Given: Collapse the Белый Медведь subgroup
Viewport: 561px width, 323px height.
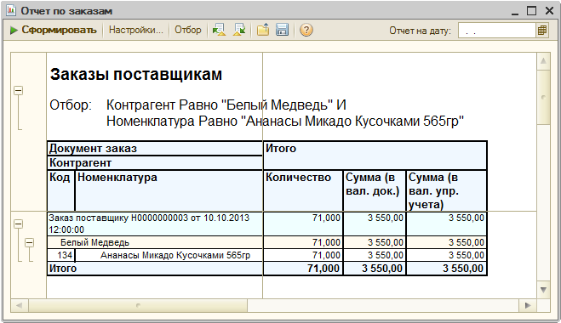Looking at the screenshot, I should tap(30, 243).
